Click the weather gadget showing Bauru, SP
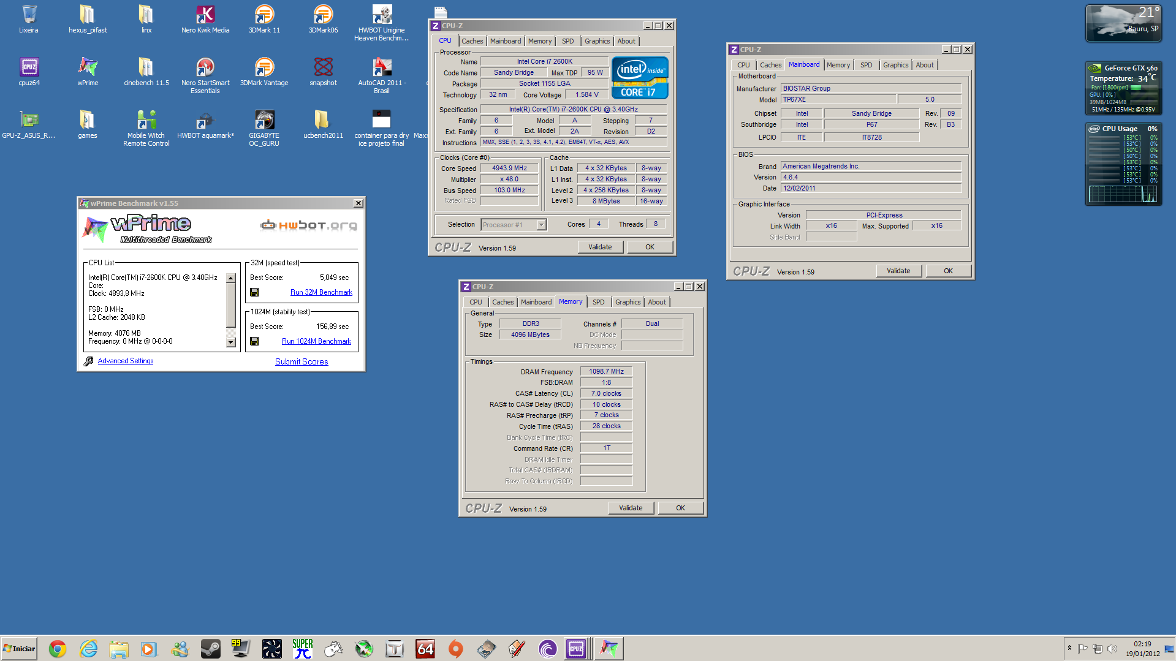Screen dimensions: 1176x661 (1123, 23)
